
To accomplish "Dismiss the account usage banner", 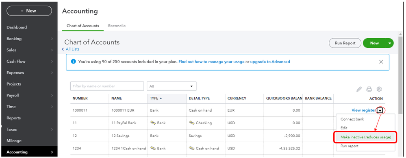I will click(381, 62).
